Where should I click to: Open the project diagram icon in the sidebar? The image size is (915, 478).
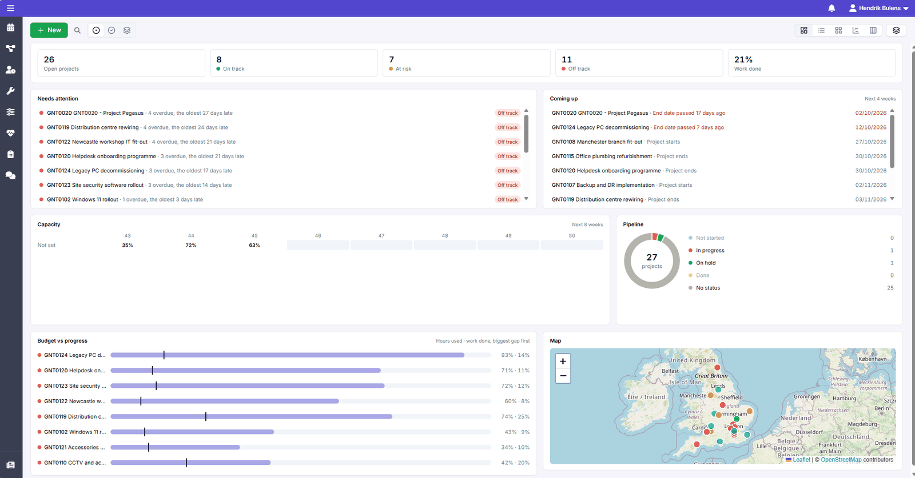coord(10,49)
